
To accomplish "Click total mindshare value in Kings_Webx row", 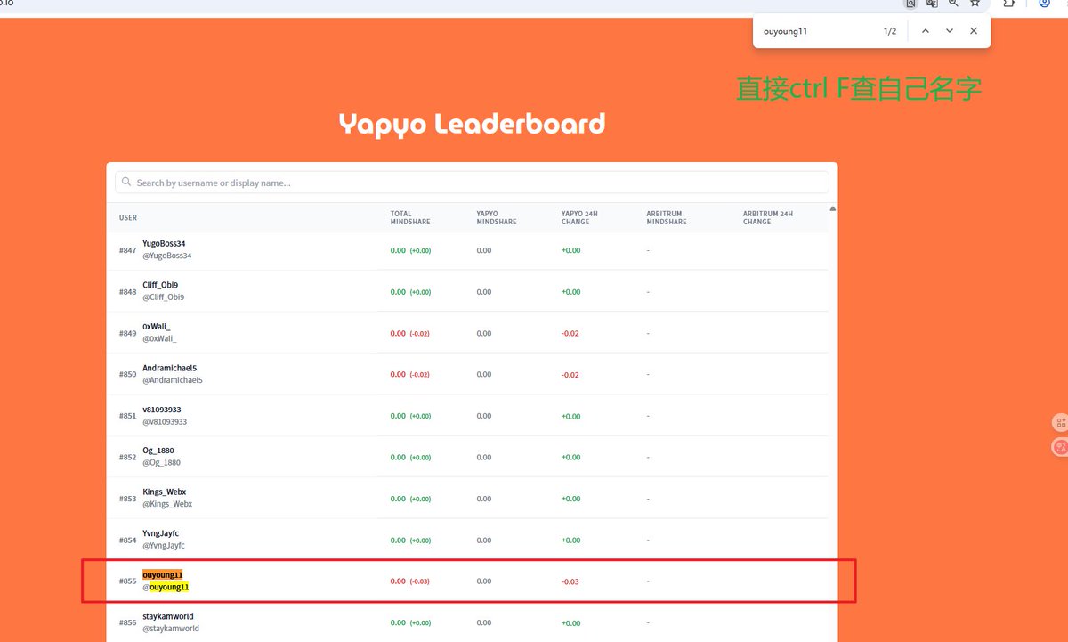I will pyautogui.click(x=410, y=499).
